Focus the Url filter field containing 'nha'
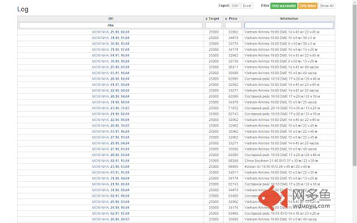This screenshot has height=223, width=357. pos(110,25)
